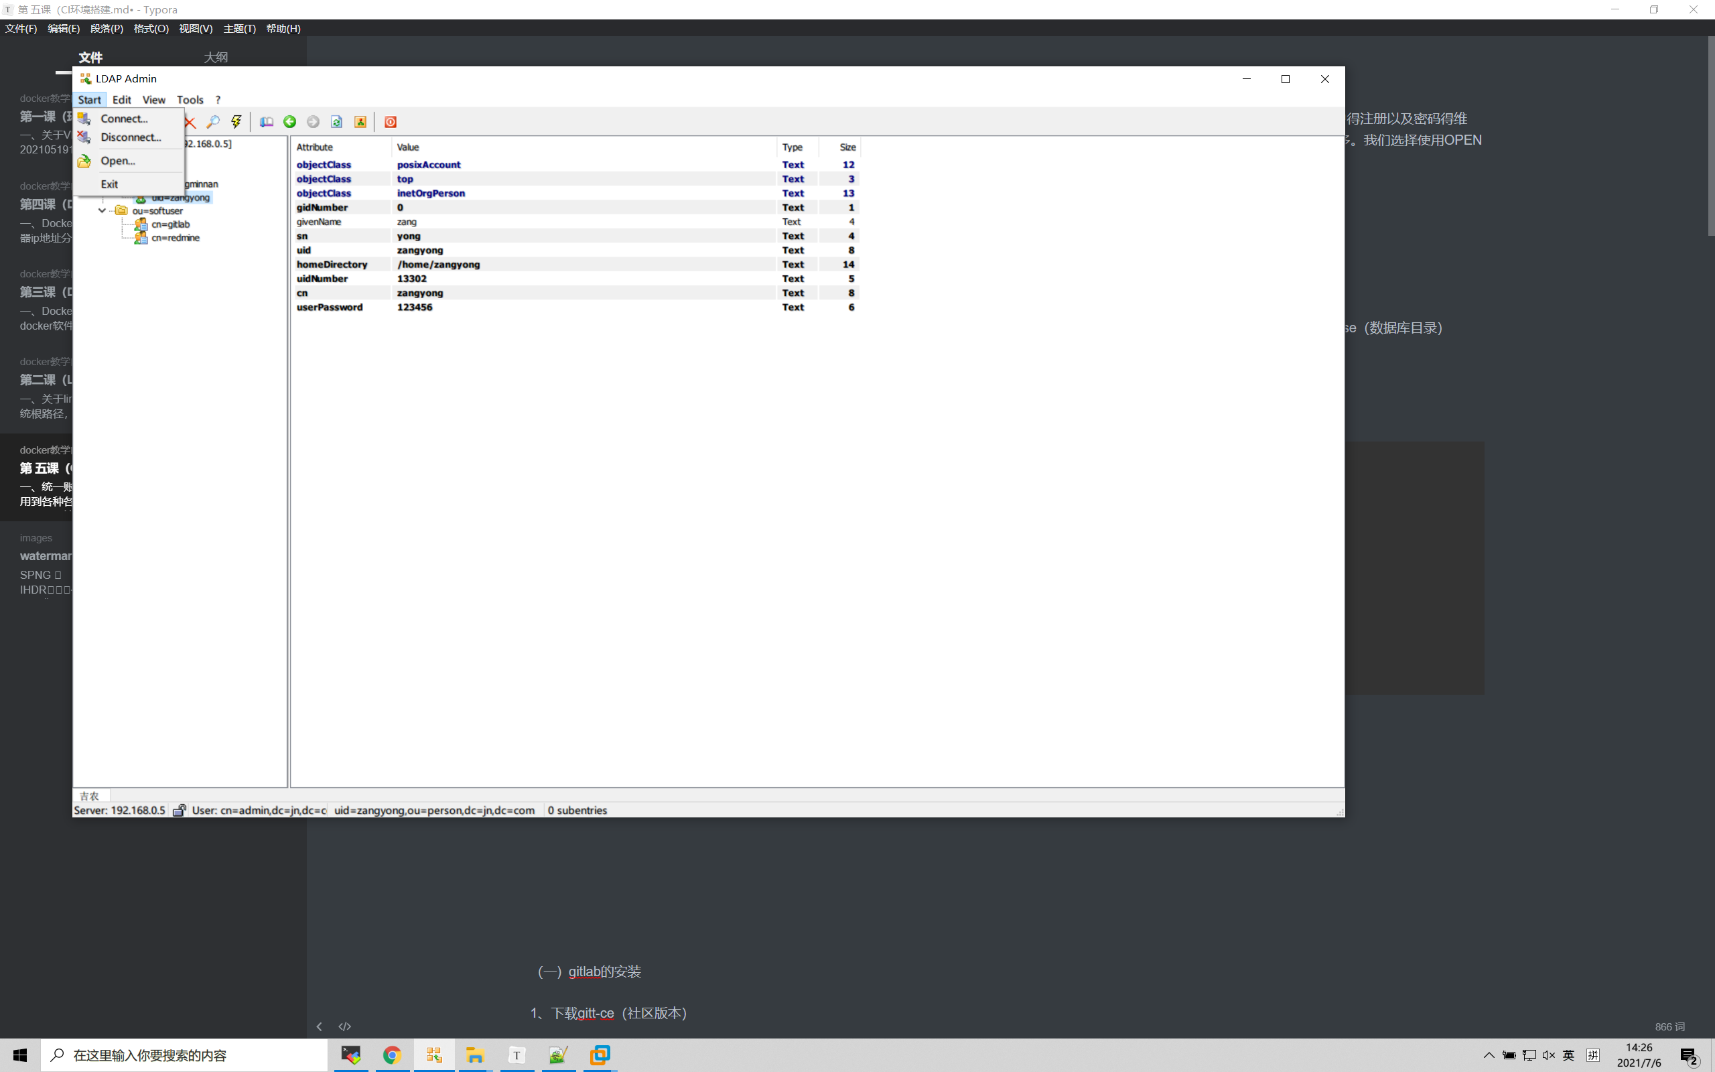1715x1072 pixels.
Task: Open the Tools menu
Action: tap(190, 100)
